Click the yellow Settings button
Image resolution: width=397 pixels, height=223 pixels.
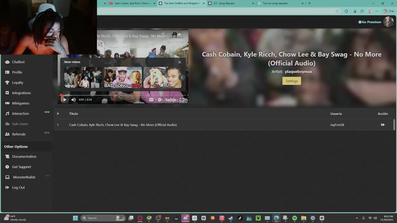coord(292,81)
